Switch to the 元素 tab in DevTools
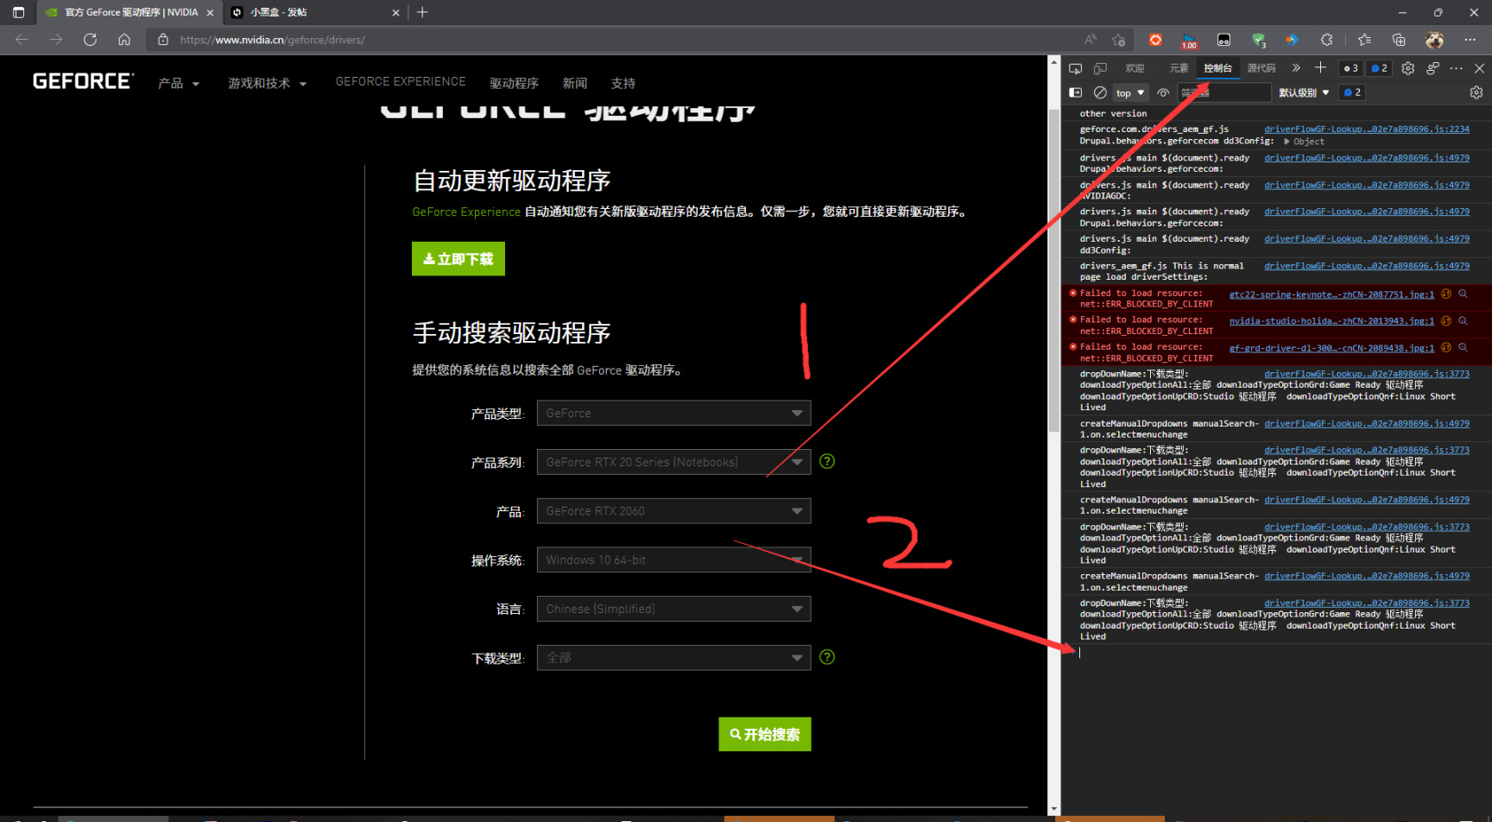 (x=1179, y=68)
